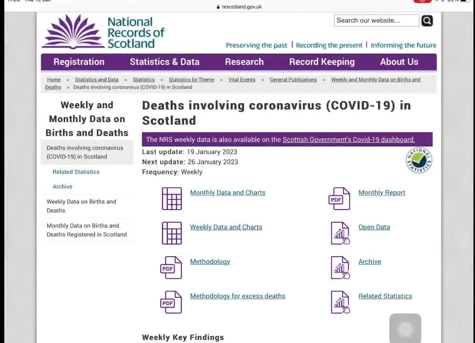
Task: Click the National Records of Scotland logo
Action: [103, 32]
